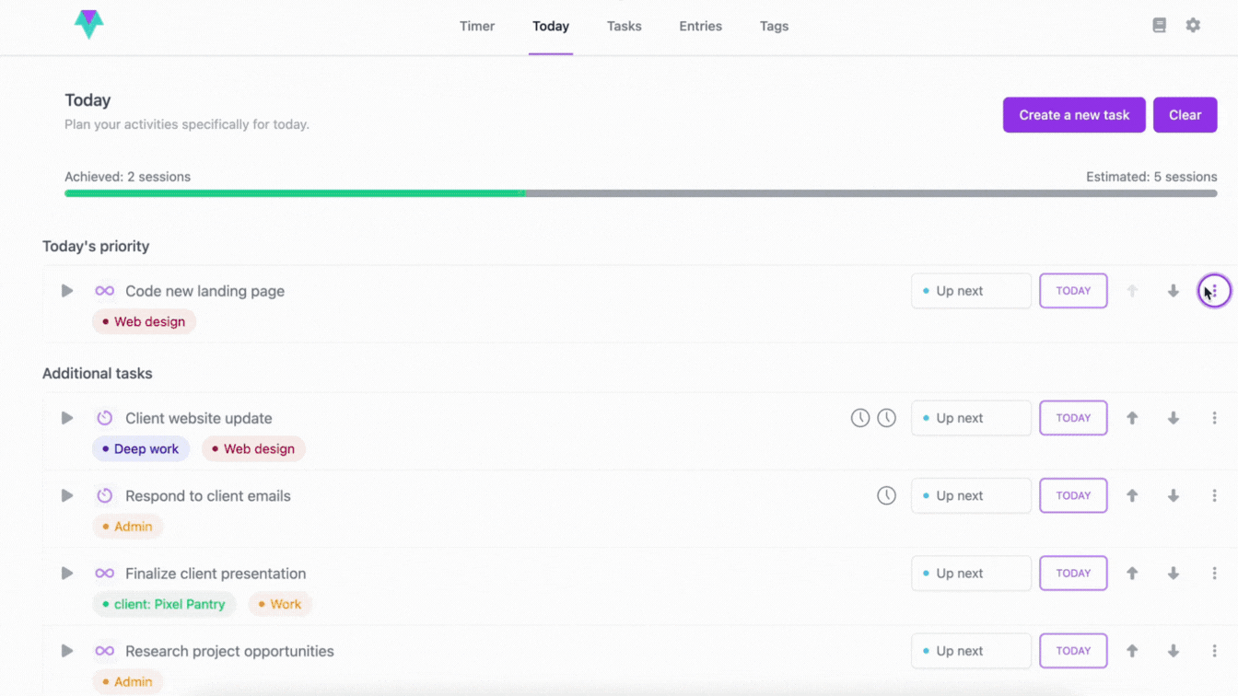Open three-dot menu for Client website update
This screenshot has height=696, width=1238.
coord(1214,418)
